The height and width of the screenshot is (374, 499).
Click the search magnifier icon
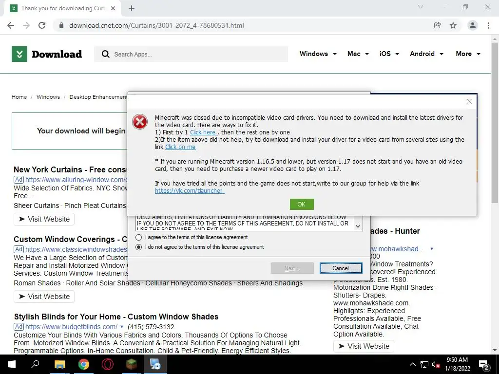(105, 54)
